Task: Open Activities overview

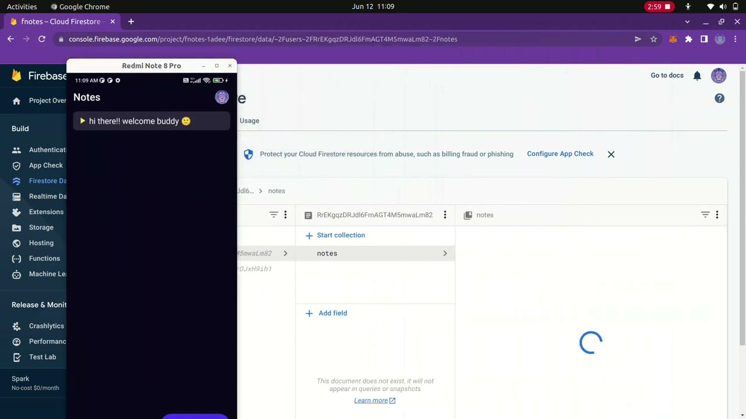Action: click(x=22, y=6)
